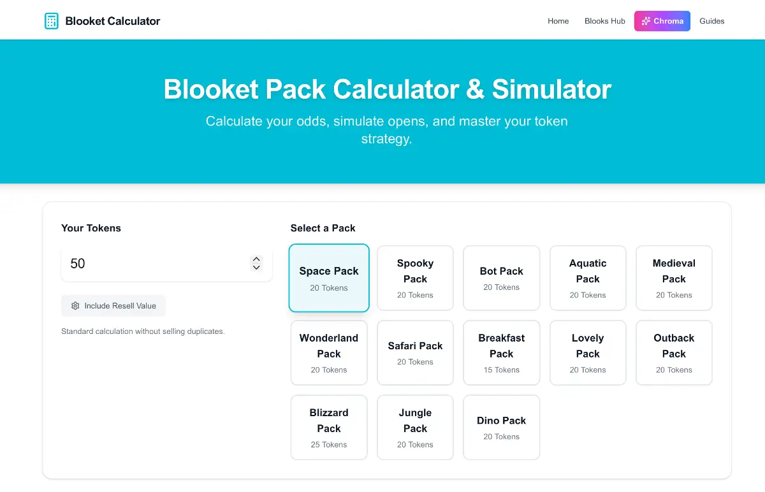Select the Safari Pack card
Screen dimensions: 765x492
(415, 352)
